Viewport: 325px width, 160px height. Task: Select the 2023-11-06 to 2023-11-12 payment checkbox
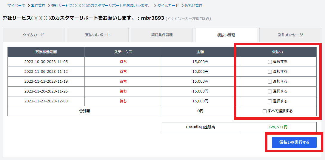tap(270, 72)
